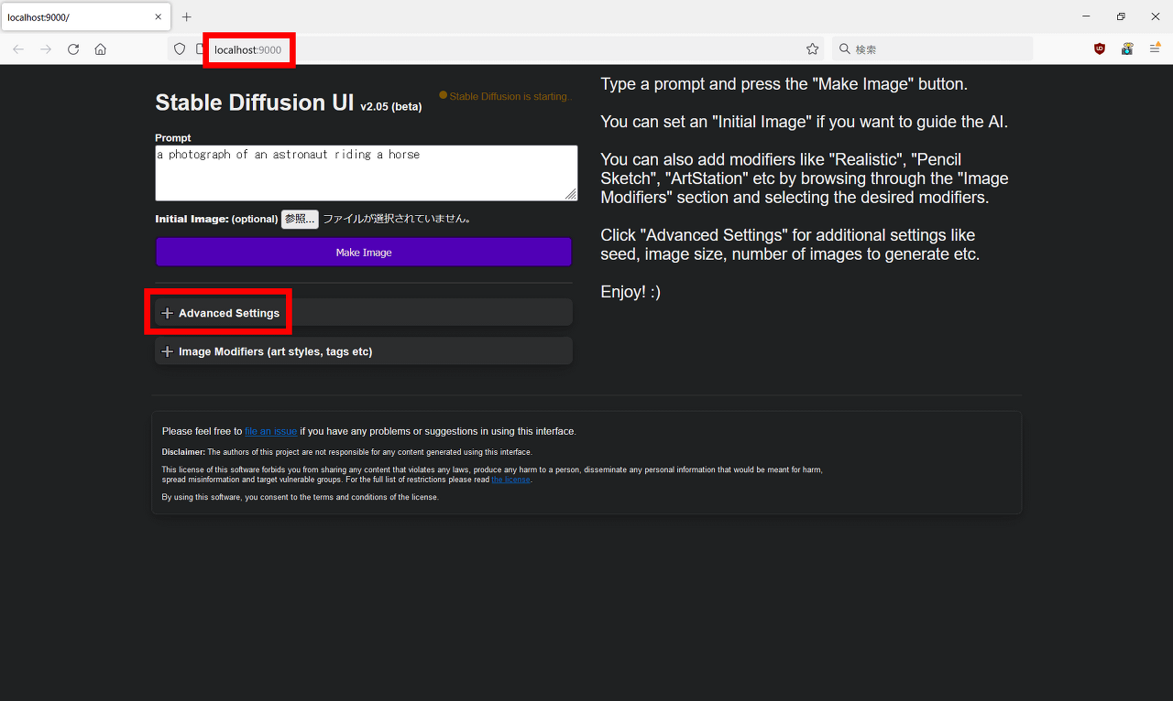Restore down the browser window
This screenshot has width=1173, height=701.
point(1121,16)
